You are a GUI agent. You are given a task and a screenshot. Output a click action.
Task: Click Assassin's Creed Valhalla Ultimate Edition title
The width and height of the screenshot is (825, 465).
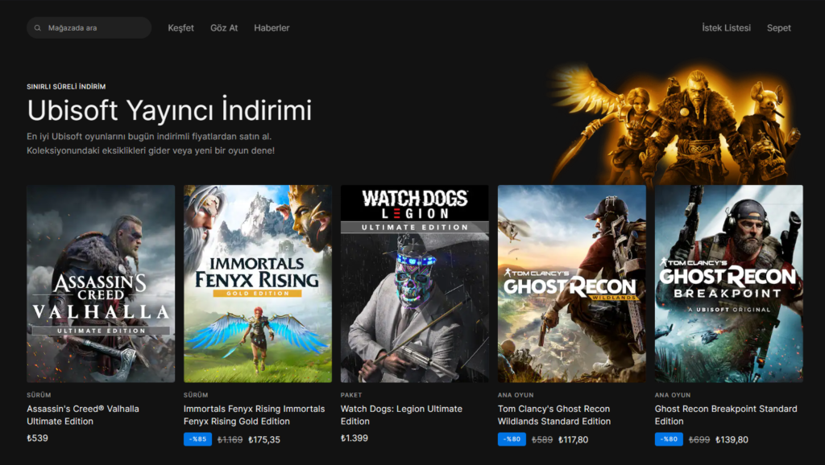(83, 415)
